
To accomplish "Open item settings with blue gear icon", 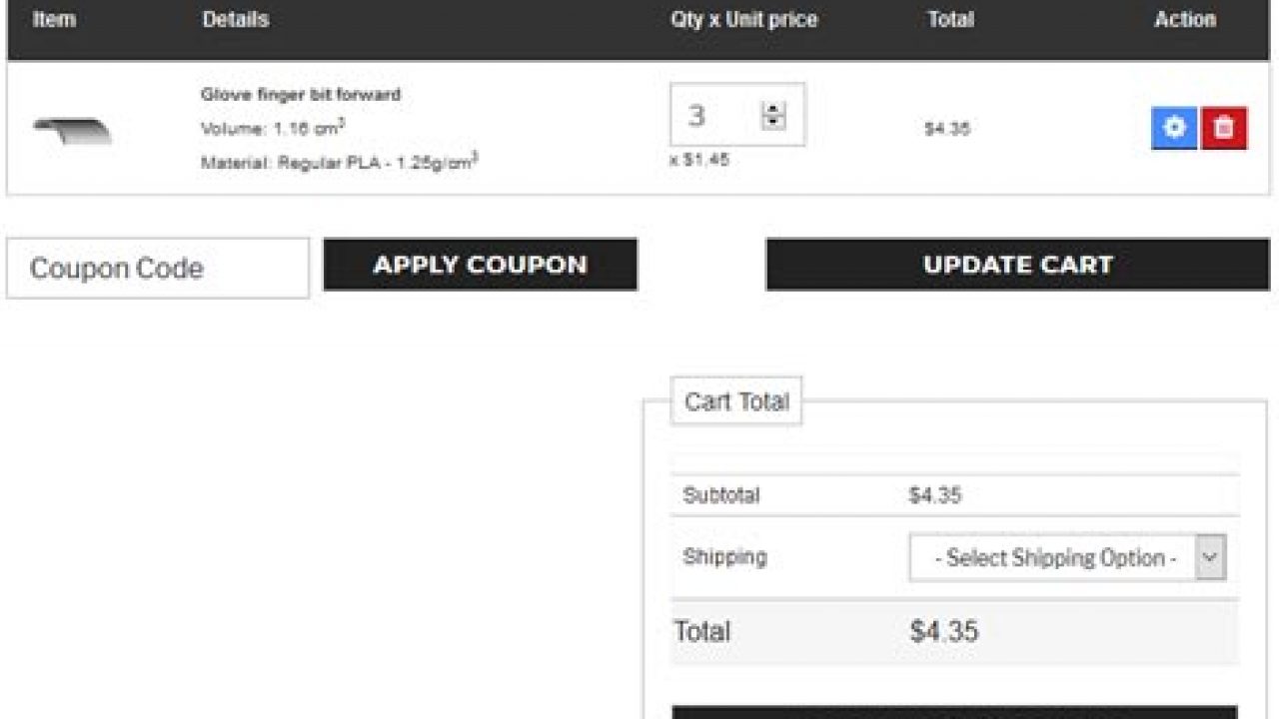I will (x=1174, y=128).
